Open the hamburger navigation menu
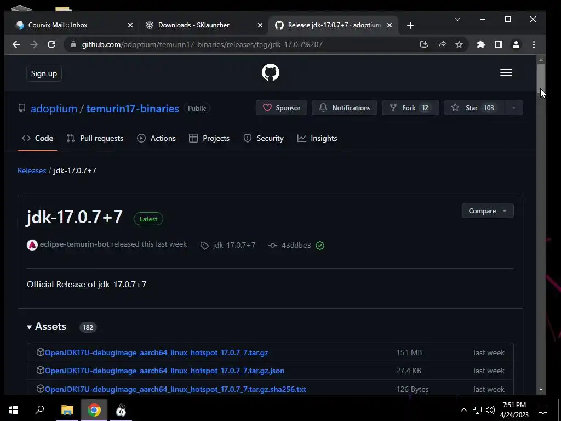This screenshot has width=561, height=421. (x=506, y=73)
